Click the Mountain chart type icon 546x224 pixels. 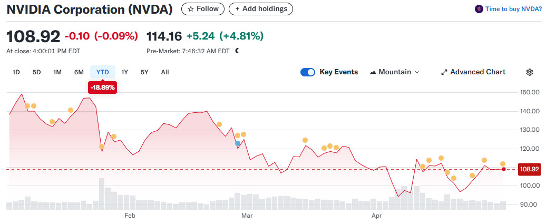click(373, 72)
